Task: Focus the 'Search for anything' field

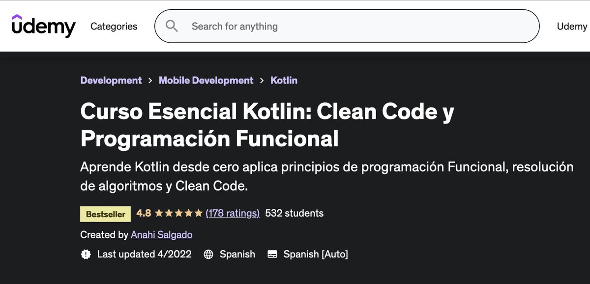Action: pos(347,26)
